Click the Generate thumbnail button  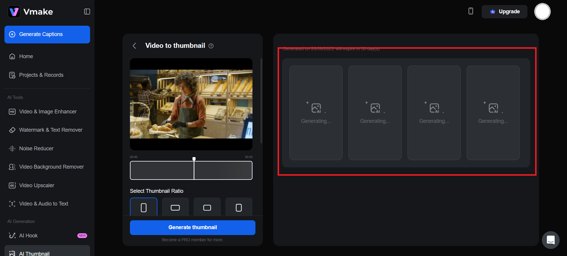193,227
